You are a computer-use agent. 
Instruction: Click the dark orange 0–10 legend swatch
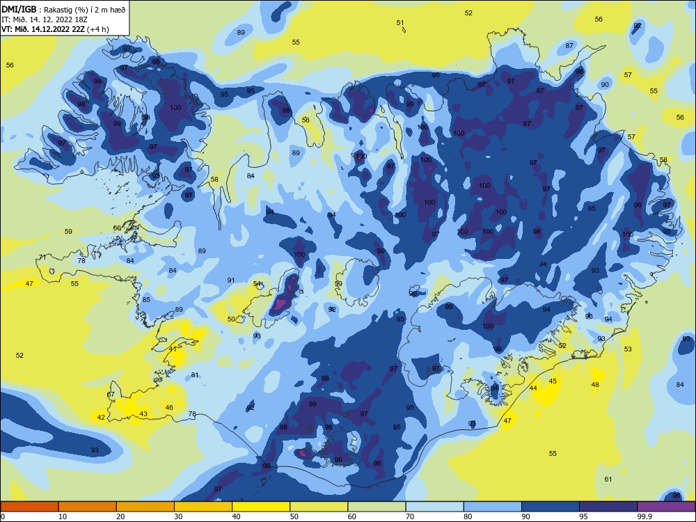coord(29,507)
